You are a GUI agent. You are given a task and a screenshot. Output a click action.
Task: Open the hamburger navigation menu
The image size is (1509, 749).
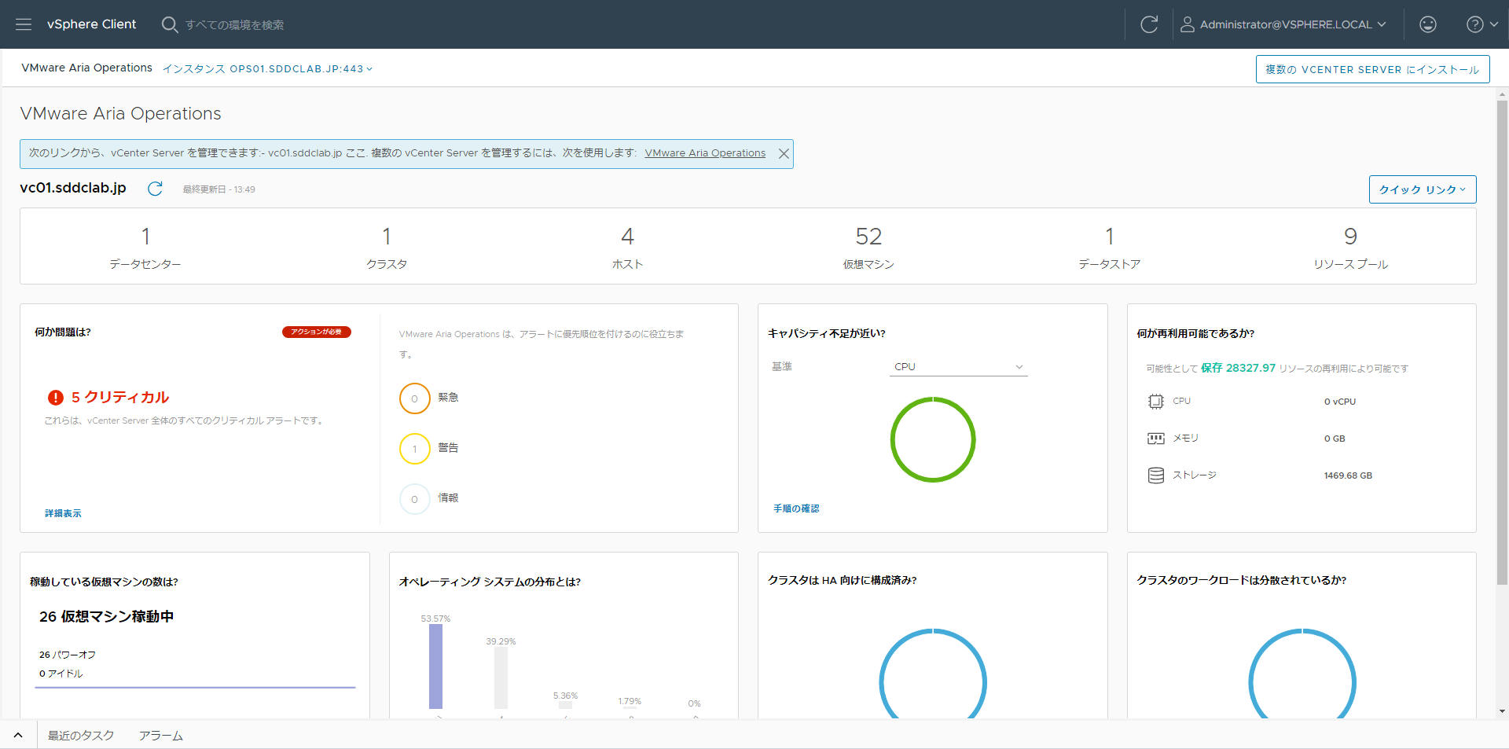24,24
